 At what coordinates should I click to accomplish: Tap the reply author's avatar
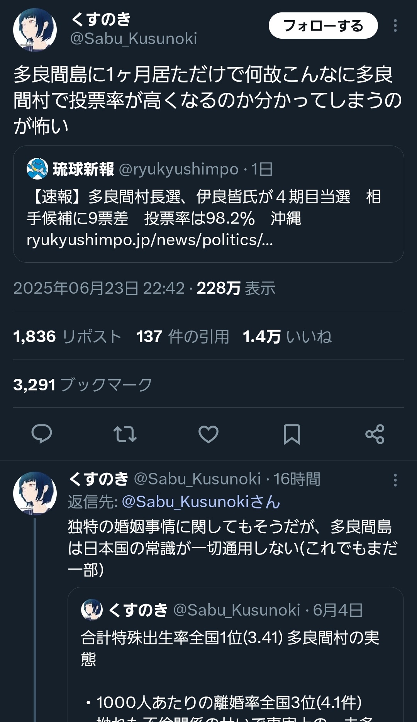pyautogui.click(x=35, y=493)
